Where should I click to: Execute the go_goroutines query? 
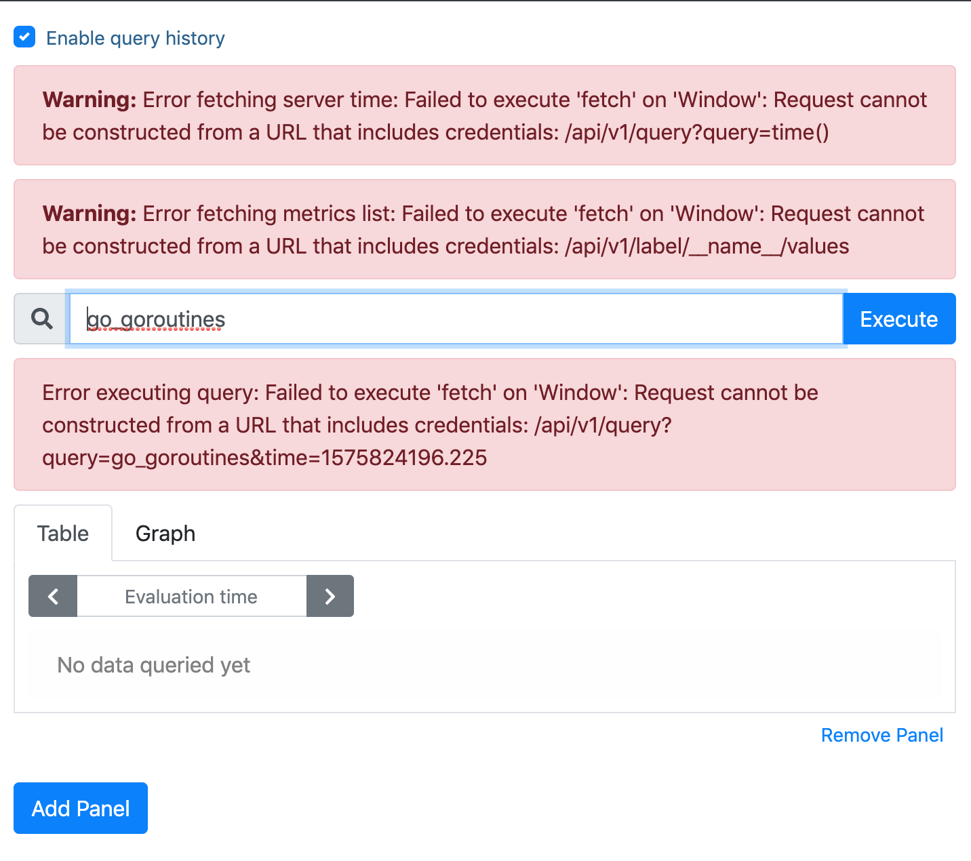pos(898,319)
